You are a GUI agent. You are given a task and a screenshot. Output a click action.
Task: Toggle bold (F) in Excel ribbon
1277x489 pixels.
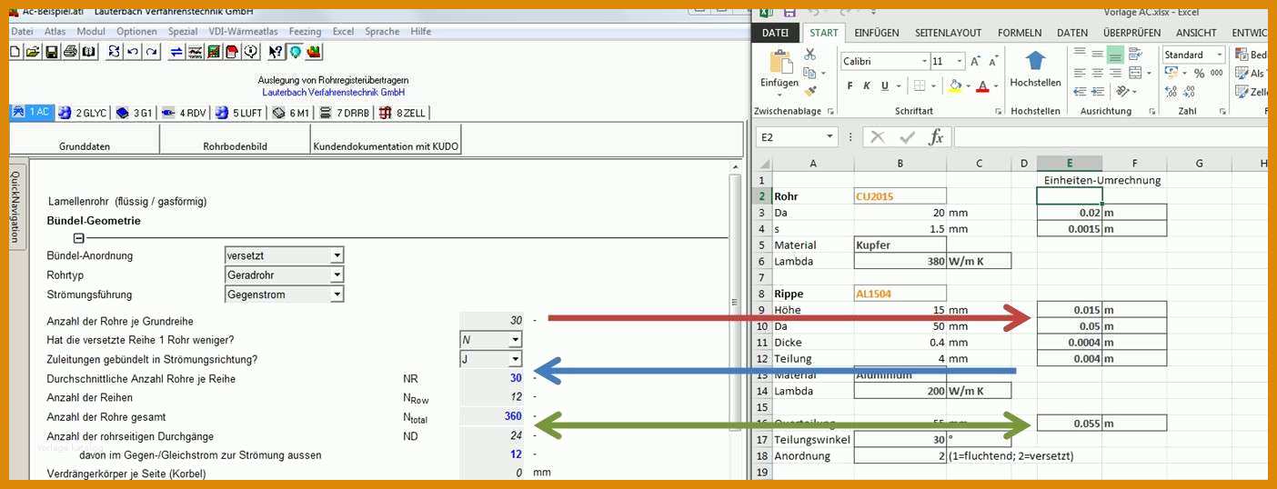(x=850, y=85)
